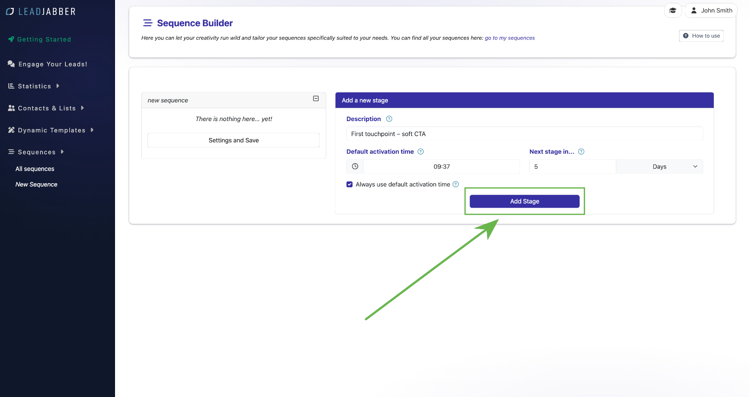The width and height of the screenshot is (750, 397).
Task: Open the graduation cap tutorial icon
Action: (x=673, y=10)
